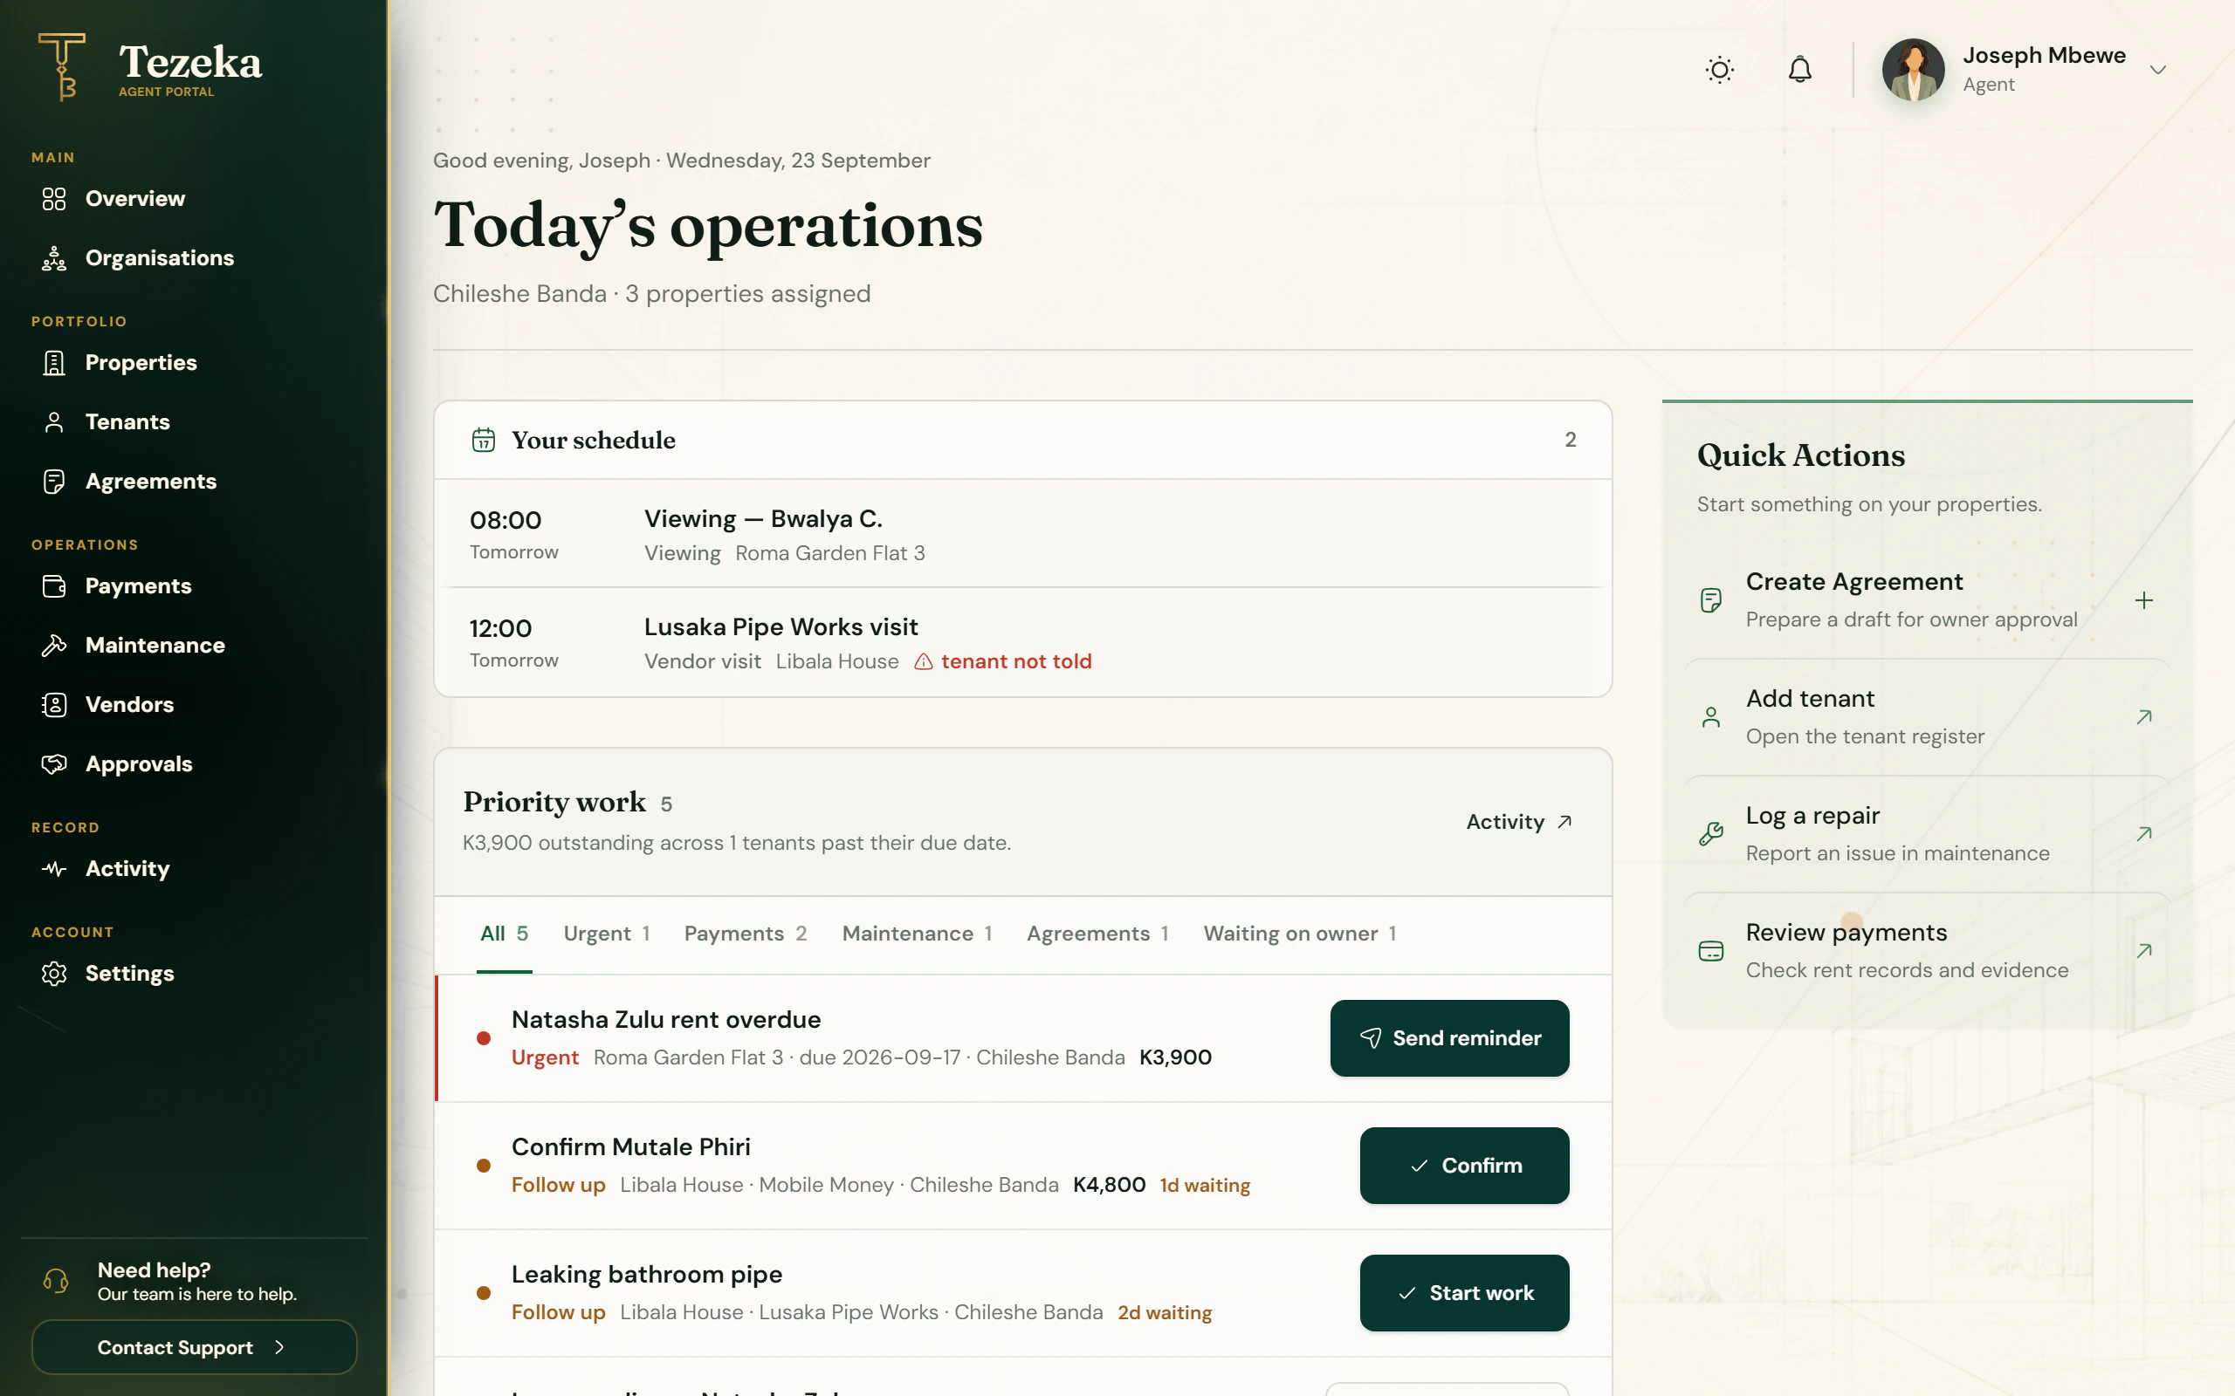
Task: Click the arrow icon next to Activity link
Action: pyautogui.click(x=1564, y=822)
